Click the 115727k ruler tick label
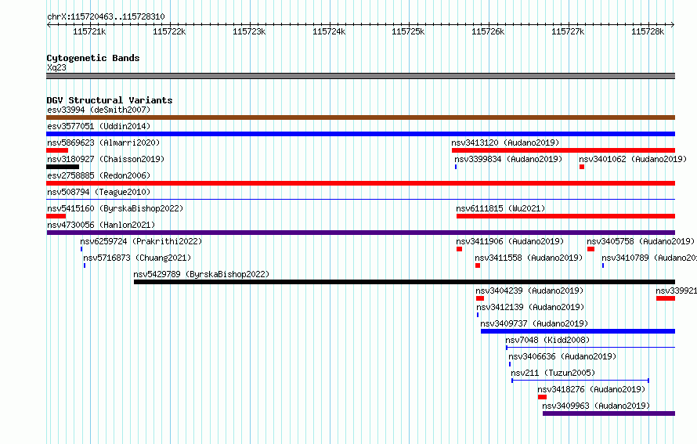 568,31
